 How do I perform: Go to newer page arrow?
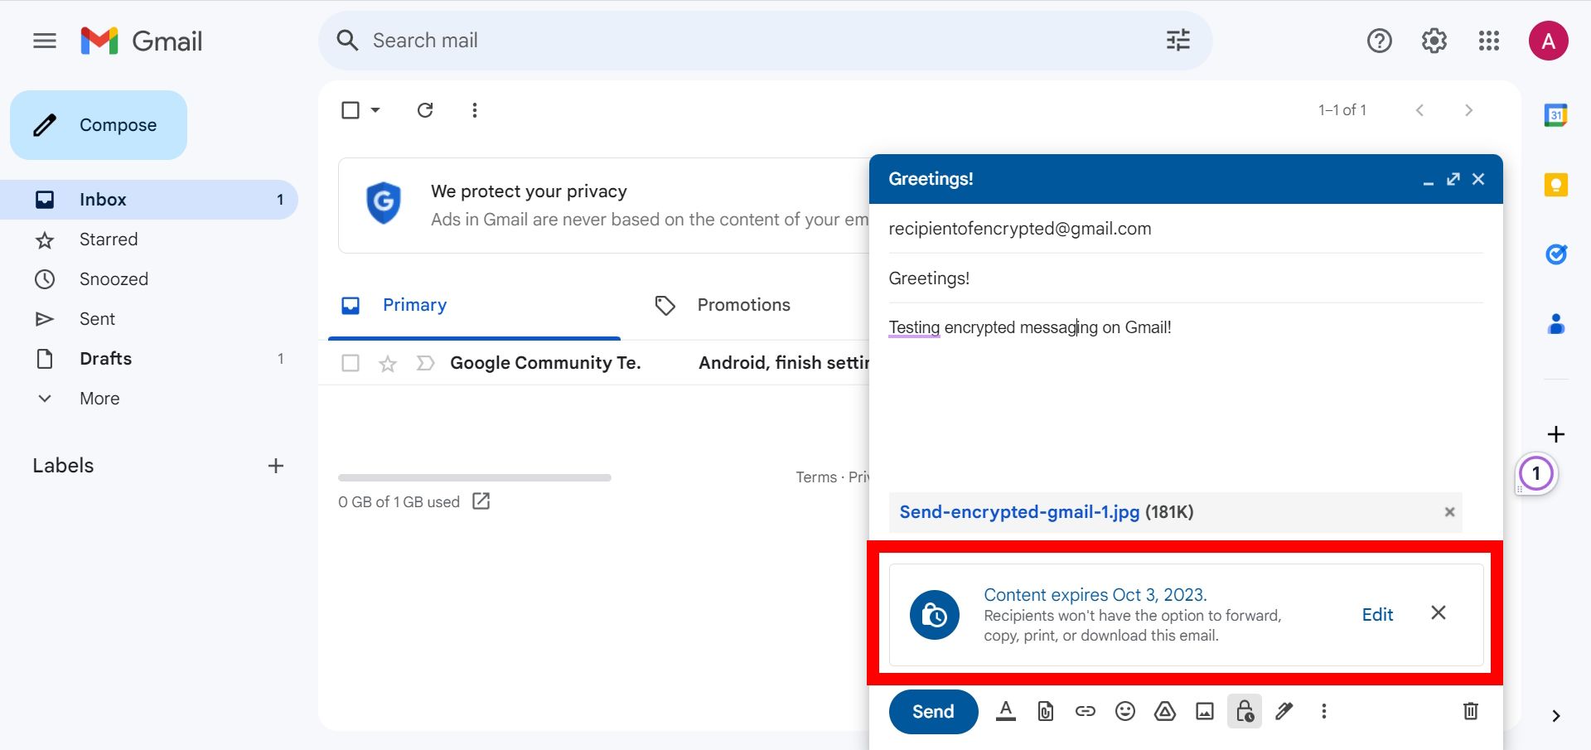pos(1419,110)
